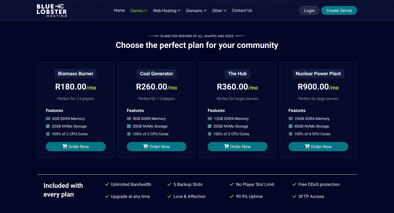Viewport: 394px width, 213px height.
Task: Open the Web Hosting dropdown
Action: [x=167, y=10]
